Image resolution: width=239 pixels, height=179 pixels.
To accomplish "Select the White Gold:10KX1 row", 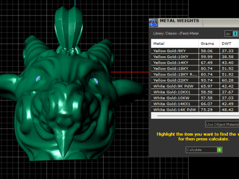I will 195,92.
